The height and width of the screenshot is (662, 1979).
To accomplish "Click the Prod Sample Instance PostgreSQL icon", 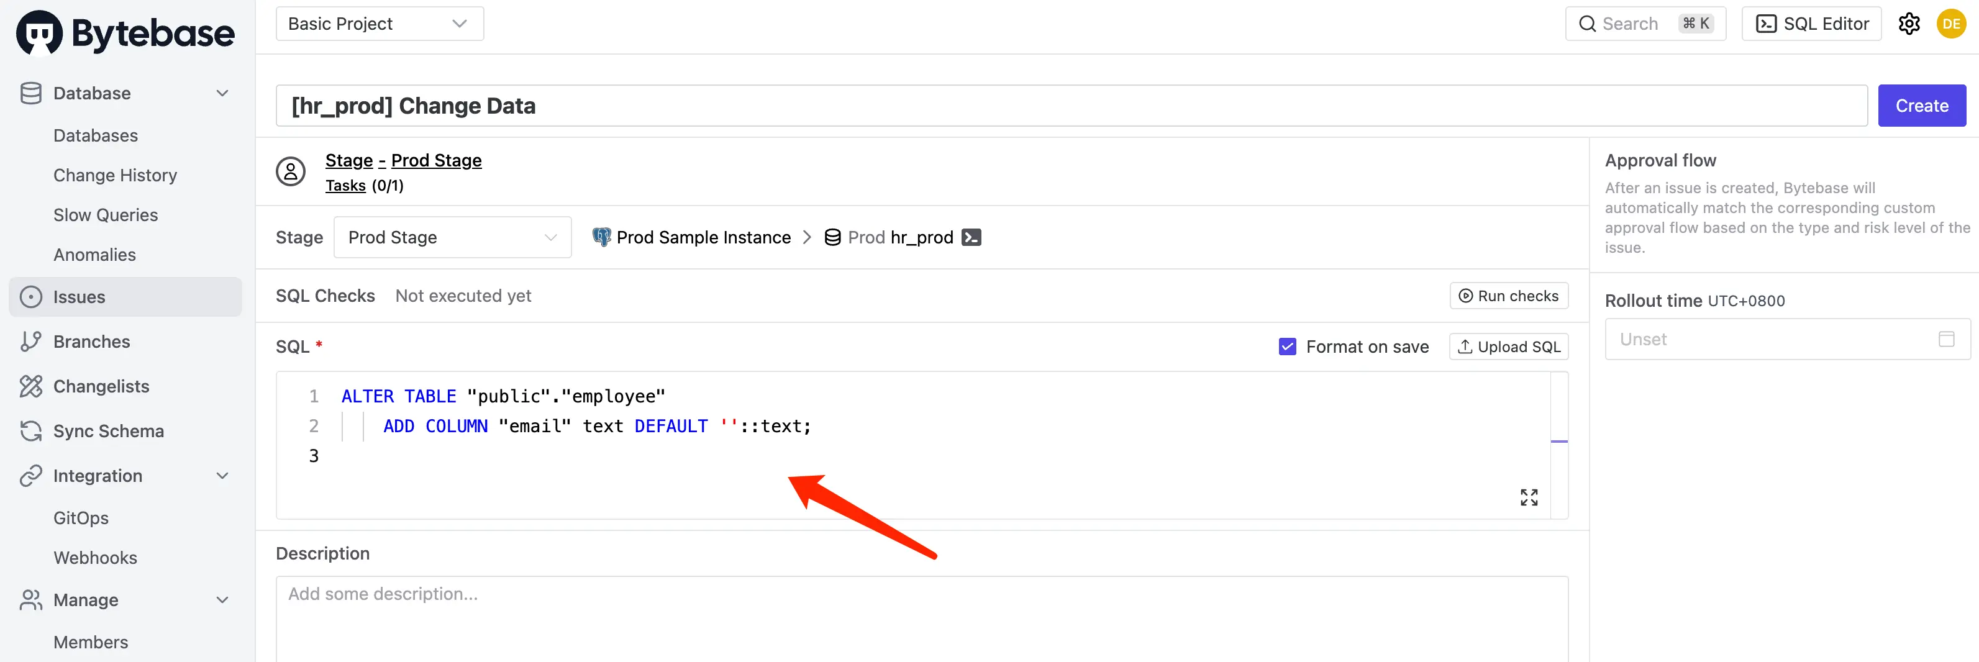I will (x=601, y=237).
